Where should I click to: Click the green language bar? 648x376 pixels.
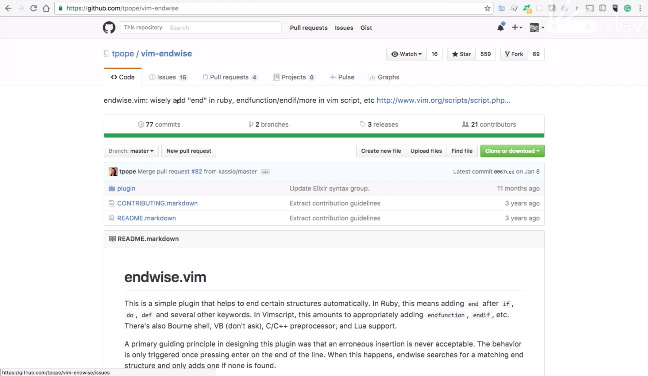coord(324,135)
